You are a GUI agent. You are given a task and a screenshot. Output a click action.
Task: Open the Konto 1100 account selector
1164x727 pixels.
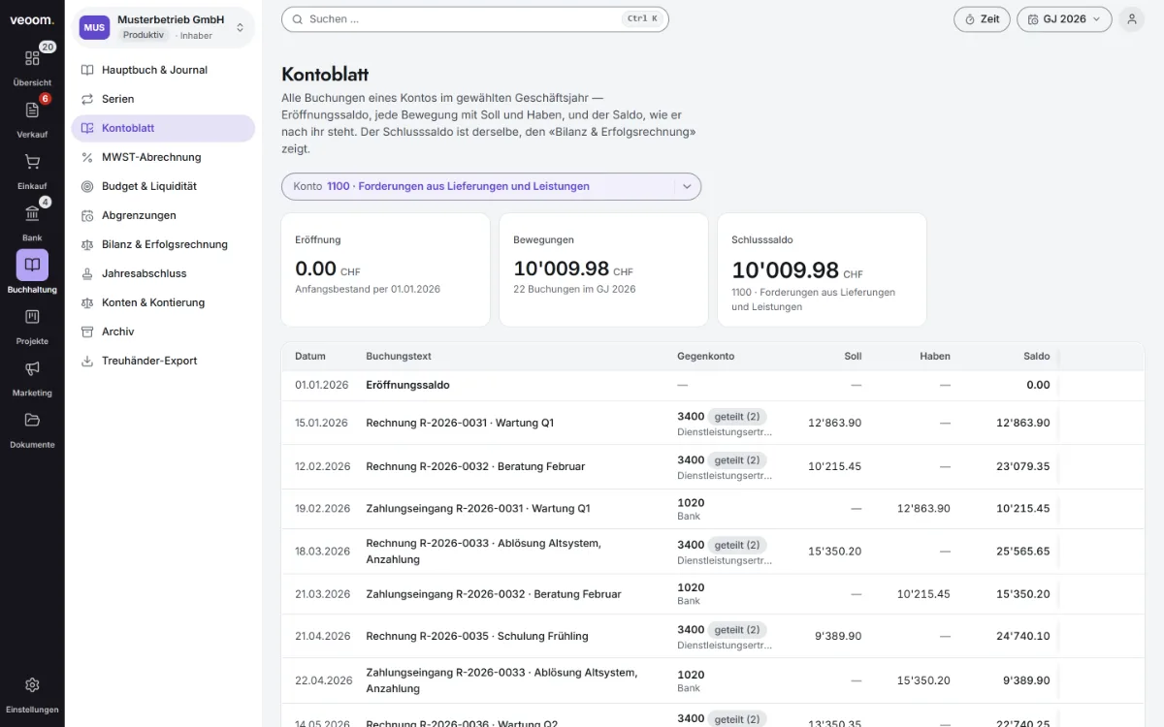[491, 186]
